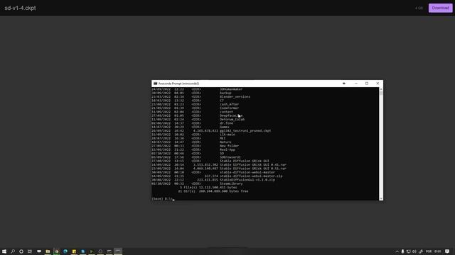This screenshot has width=455, height=255.
Task: Switch to Chrome browser in taskbar
Action: 57,251
